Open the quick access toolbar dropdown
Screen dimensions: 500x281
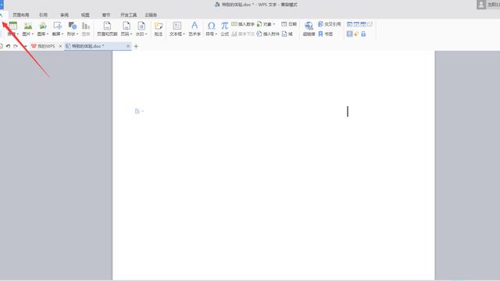click(25, 47)
